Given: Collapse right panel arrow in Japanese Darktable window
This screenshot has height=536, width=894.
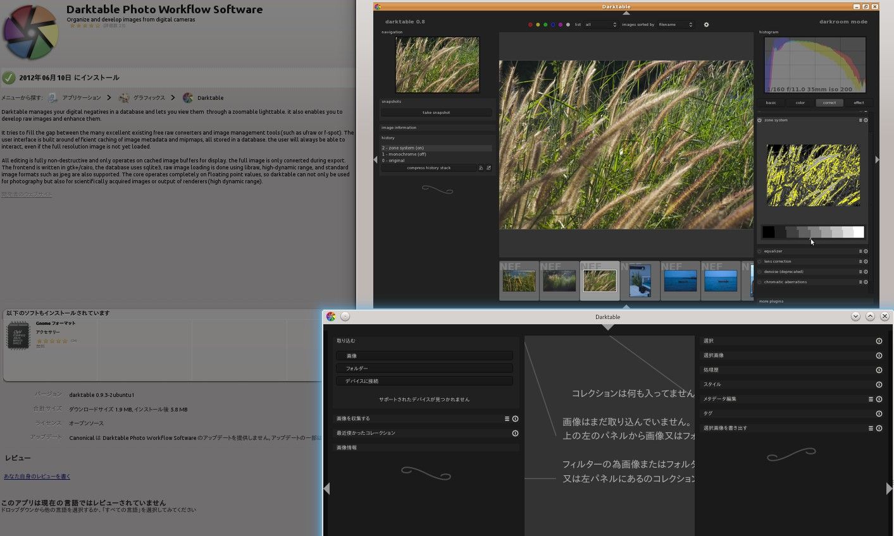Looking at the screenshot, I should tap(889, 488).
